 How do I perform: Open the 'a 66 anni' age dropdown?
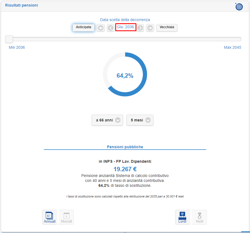point(107,120)
